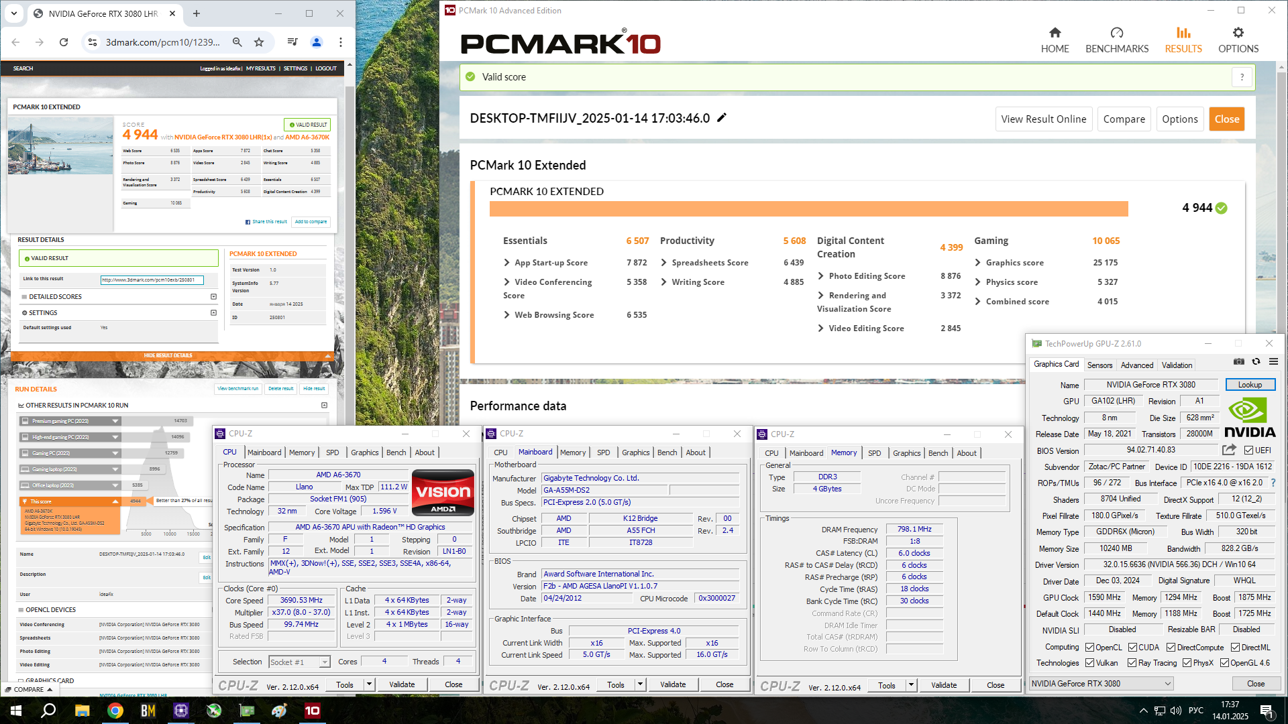Screen dimensions: 1288x724
Task: Click the Lookup button in GPU-Z
Action: click(1250, 385)
